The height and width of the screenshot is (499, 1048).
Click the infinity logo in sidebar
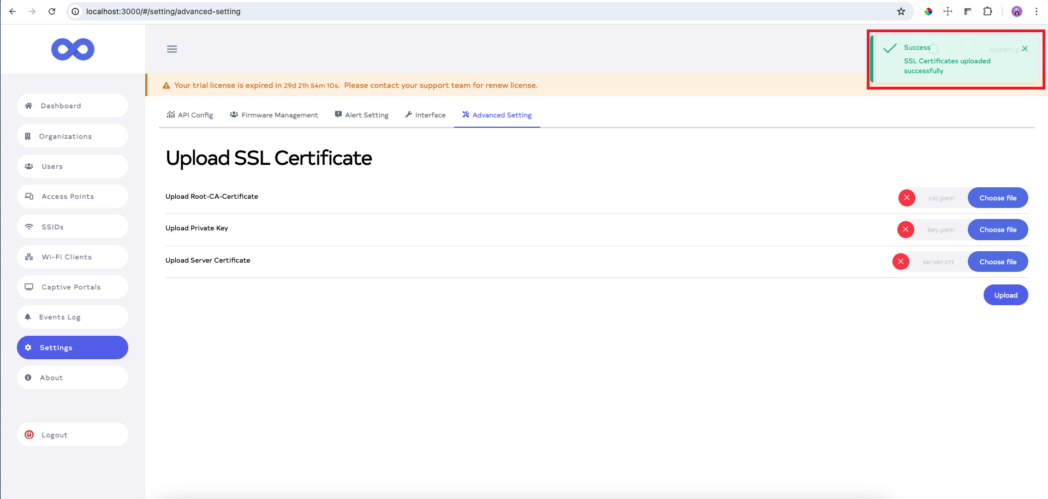[73, 50]
